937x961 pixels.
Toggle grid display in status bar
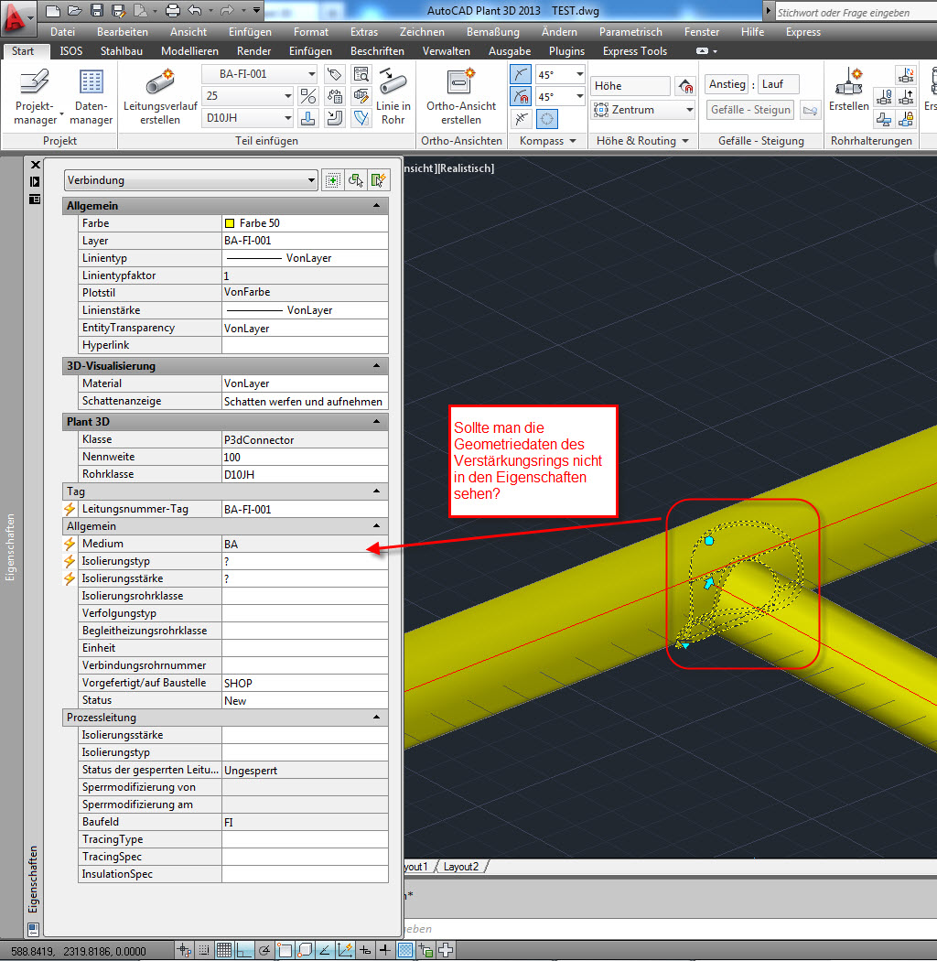223,951
